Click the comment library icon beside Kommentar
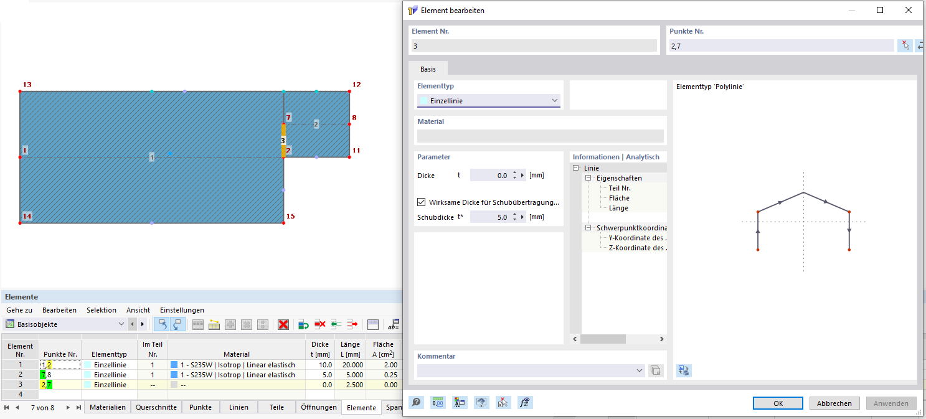This screenshot has height=419, width=926. [656, 370]
